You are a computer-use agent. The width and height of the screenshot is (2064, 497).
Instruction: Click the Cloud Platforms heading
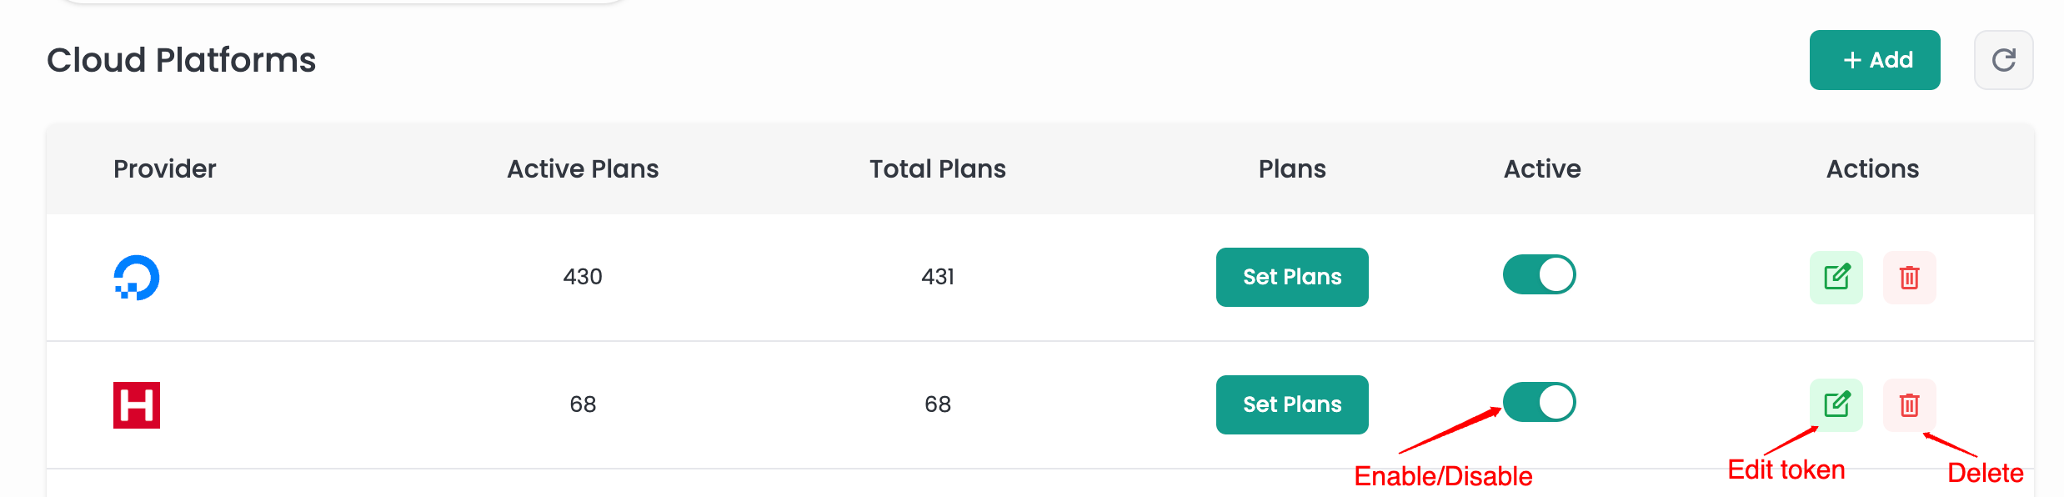181,60
